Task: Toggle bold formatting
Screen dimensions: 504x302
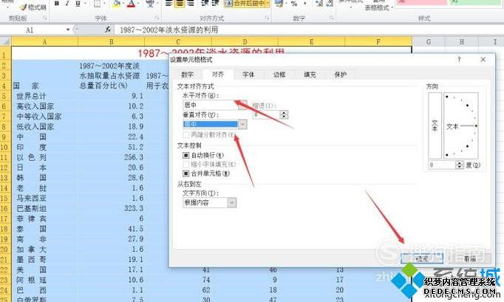Action: point(57,4)
